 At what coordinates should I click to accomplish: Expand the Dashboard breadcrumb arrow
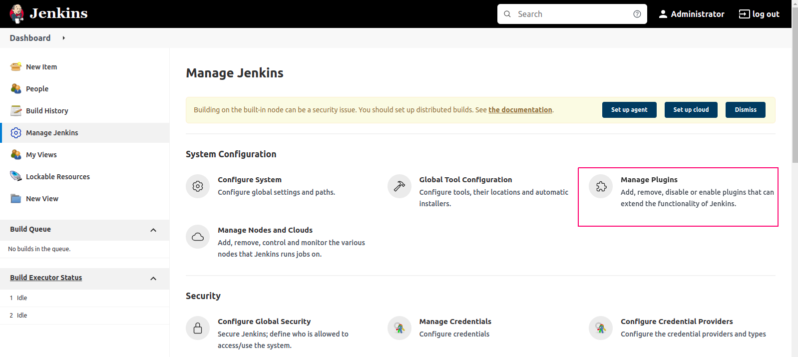coord(63,38)
